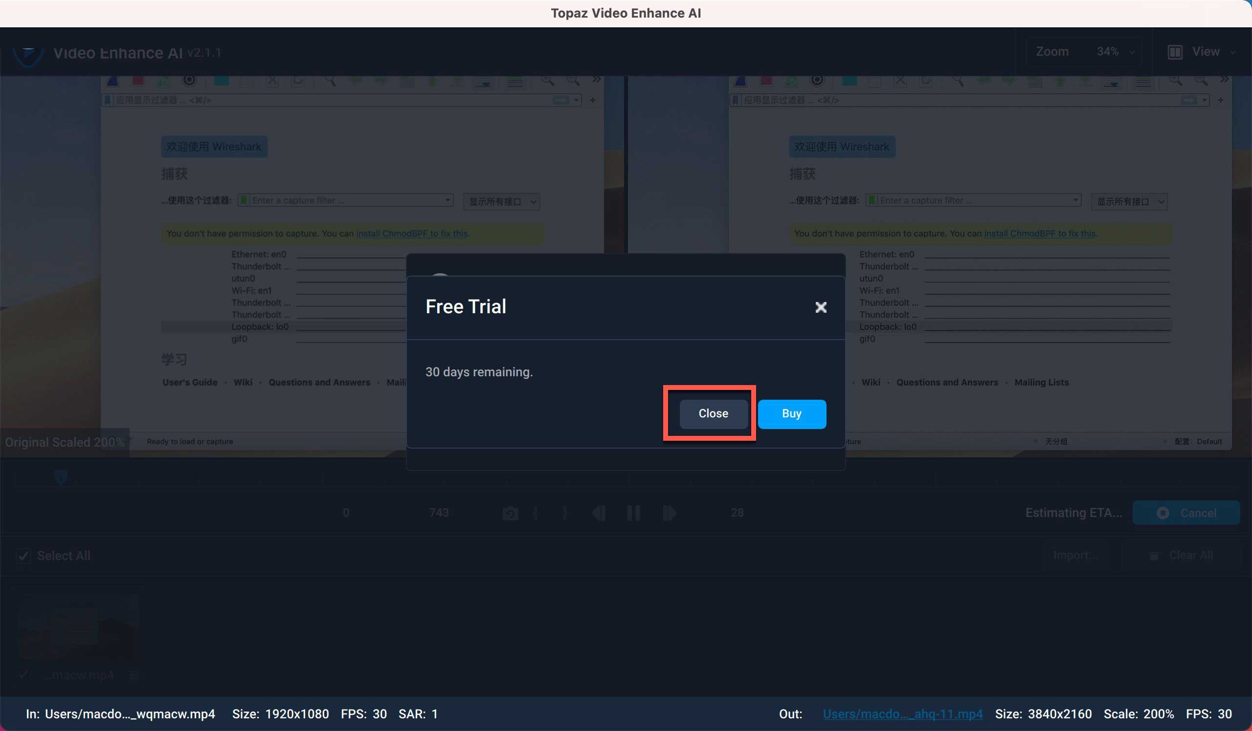
Task: Click the 'Estimating ETA...' status text
Action: (1073, 513)
